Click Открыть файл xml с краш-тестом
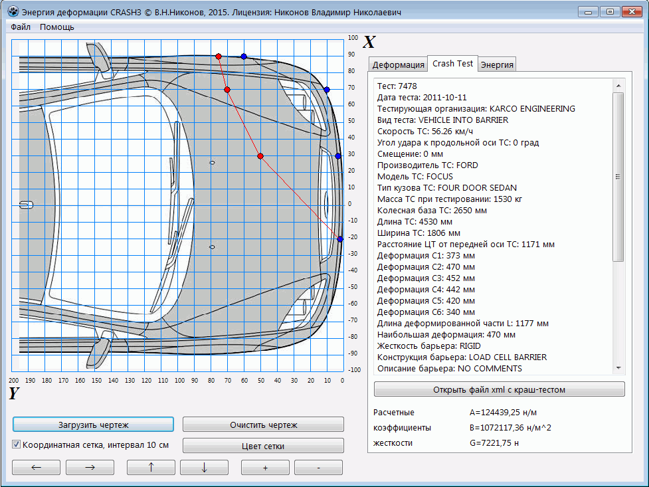This screenshot has height=487, width=649. 499,389
